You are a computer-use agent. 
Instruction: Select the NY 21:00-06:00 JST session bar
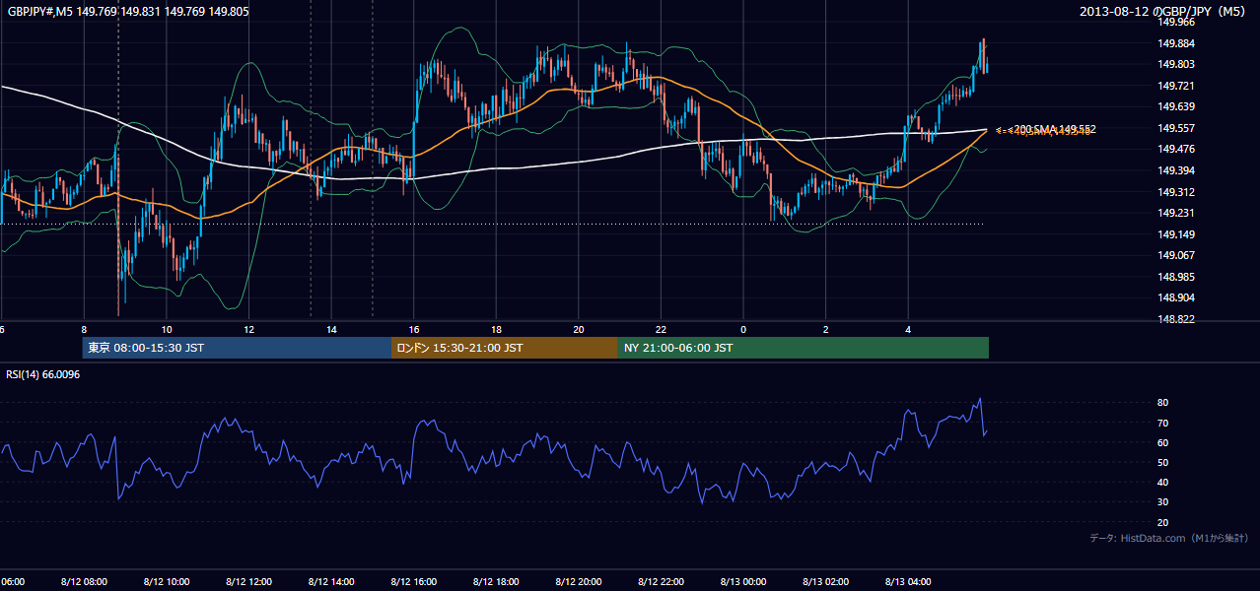[x=804, y=348]
